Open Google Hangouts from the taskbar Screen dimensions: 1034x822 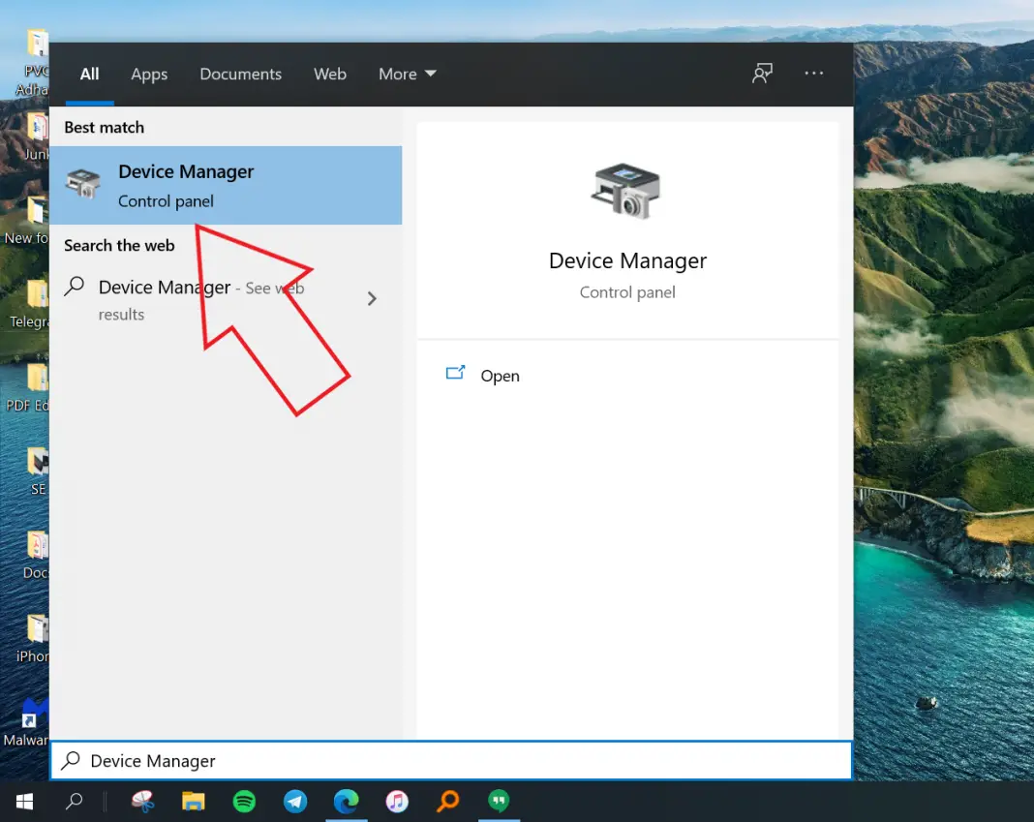499,802
